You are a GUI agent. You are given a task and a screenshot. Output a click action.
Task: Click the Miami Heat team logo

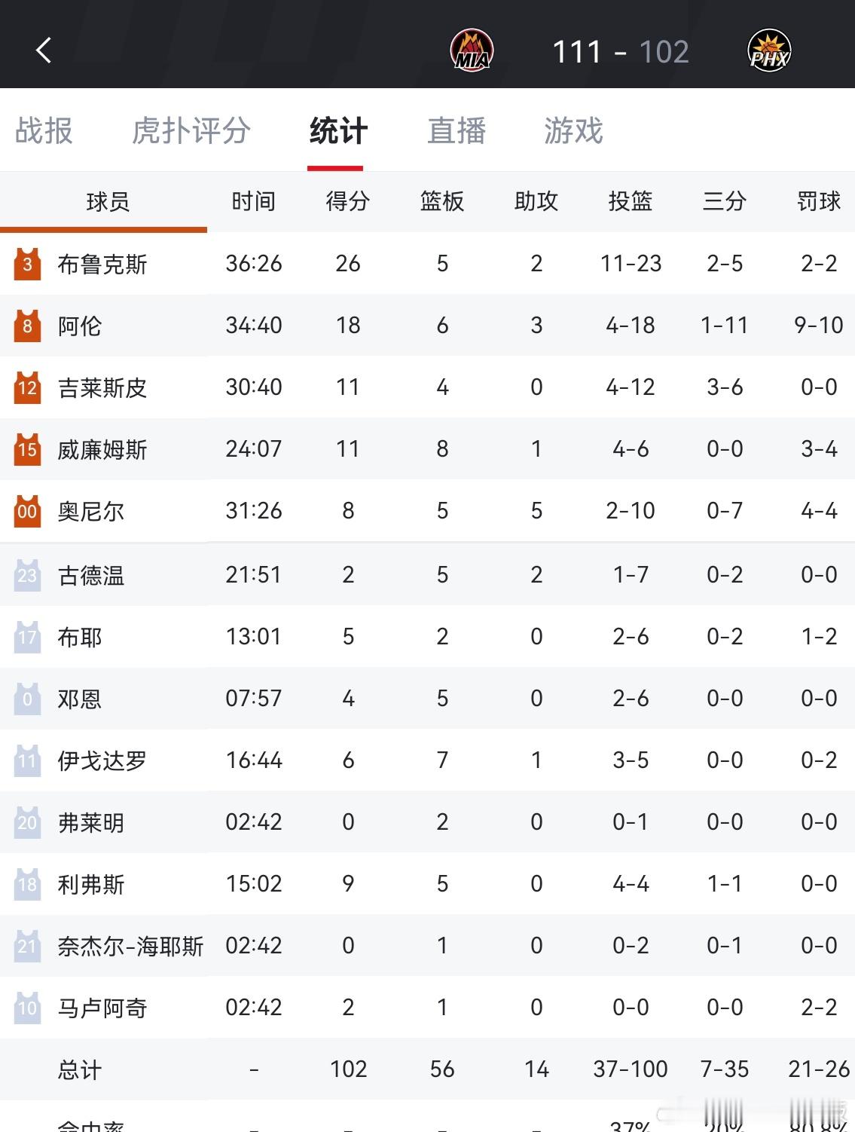pyautogui.click(x=472, y=50)
